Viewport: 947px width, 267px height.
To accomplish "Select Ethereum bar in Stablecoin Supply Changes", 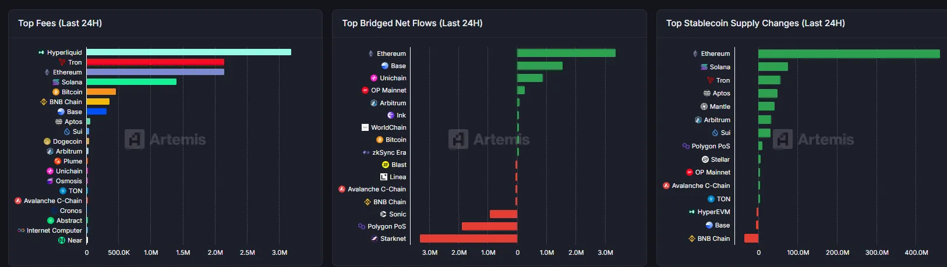I will coord(849,54).
